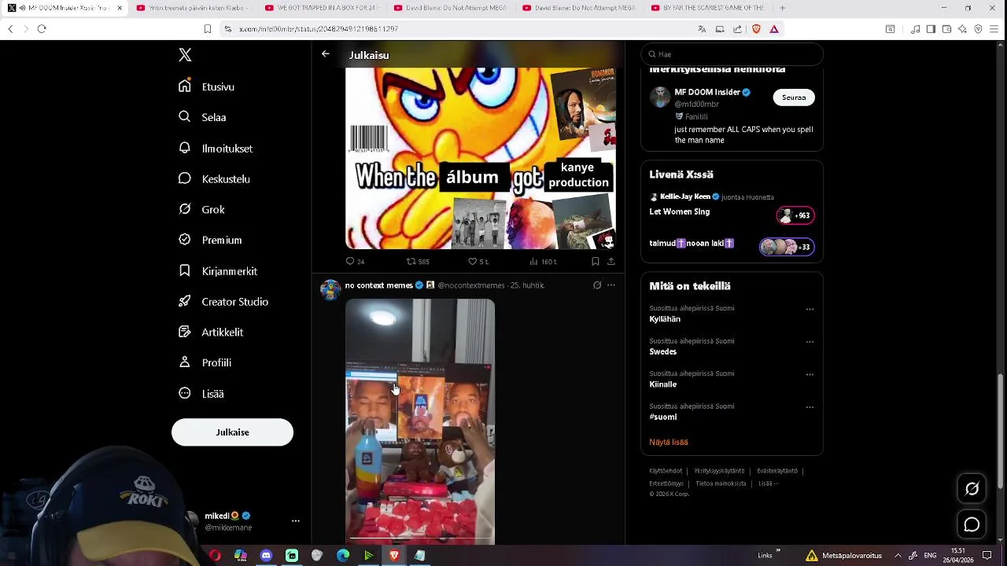Open the Kyllähän trending topic

(x=665, y=319)
